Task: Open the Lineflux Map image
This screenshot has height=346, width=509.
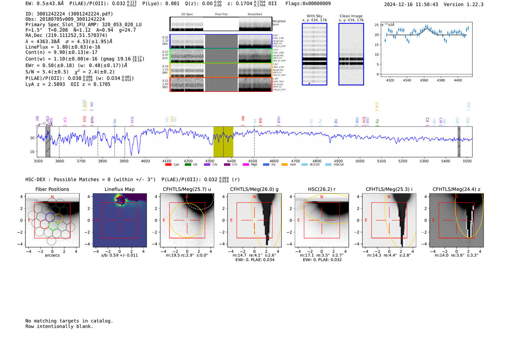Action: tap(120, 220)
